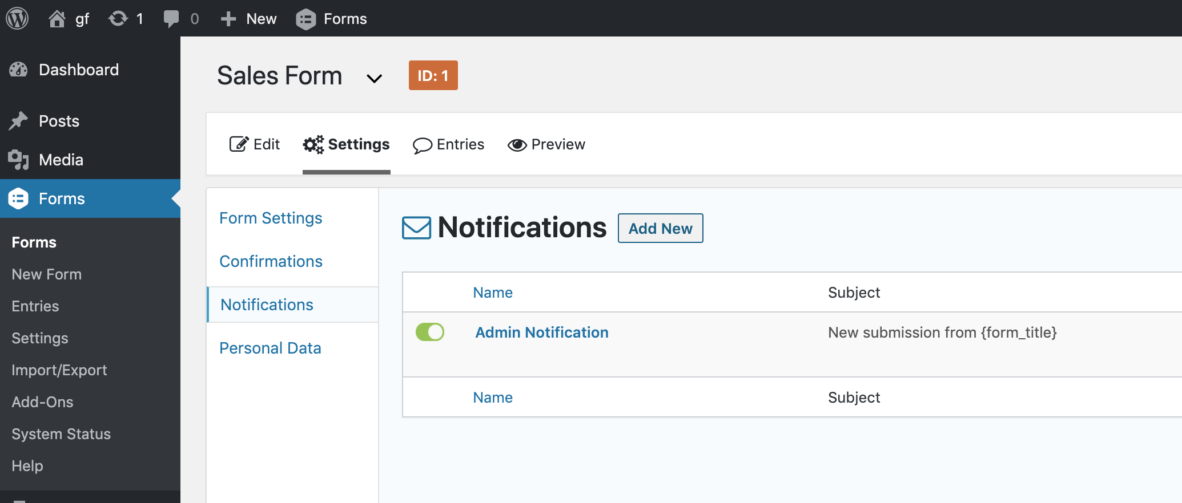This screenshot has height=503, width=1182.
Task: Click 'New submission from {form_title}' text
Action: (x=942, y=332)
